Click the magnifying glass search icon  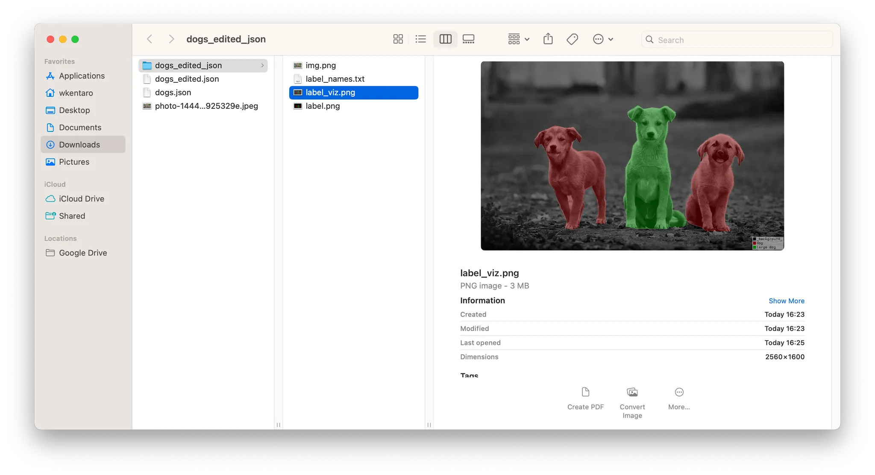(x=649, y=40)
